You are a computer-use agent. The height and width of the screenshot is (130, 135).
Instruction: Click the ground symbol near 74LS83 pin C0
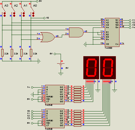pyautogui.click(x=85, y=44)
